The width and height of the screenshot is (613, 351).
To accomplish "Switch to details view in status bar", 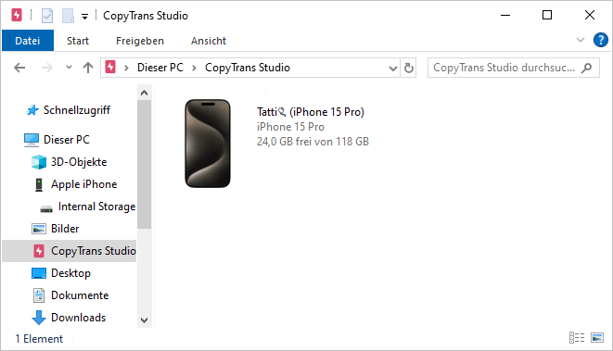I will click(577, 337).
